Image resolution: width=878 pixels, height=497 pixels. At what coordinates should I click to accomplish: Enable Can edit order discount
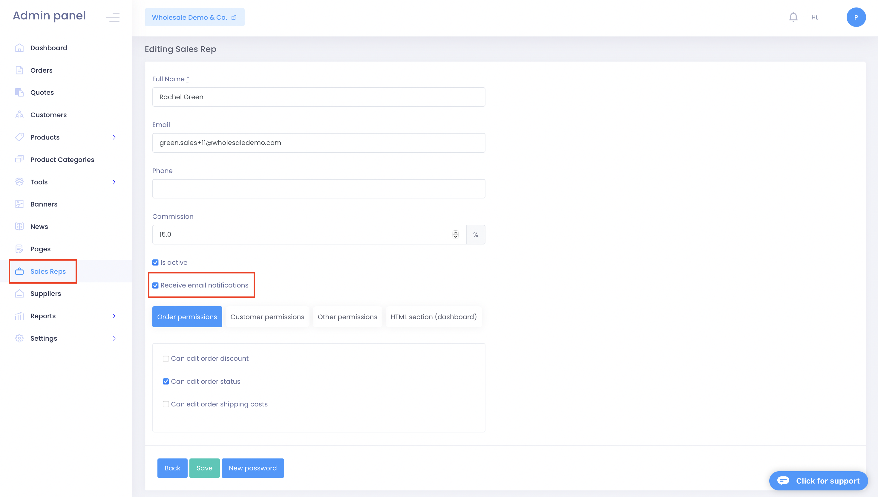[166, 358]
